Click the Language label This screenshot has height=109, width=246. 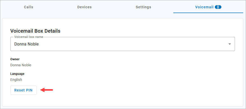[x=17, y=74]
